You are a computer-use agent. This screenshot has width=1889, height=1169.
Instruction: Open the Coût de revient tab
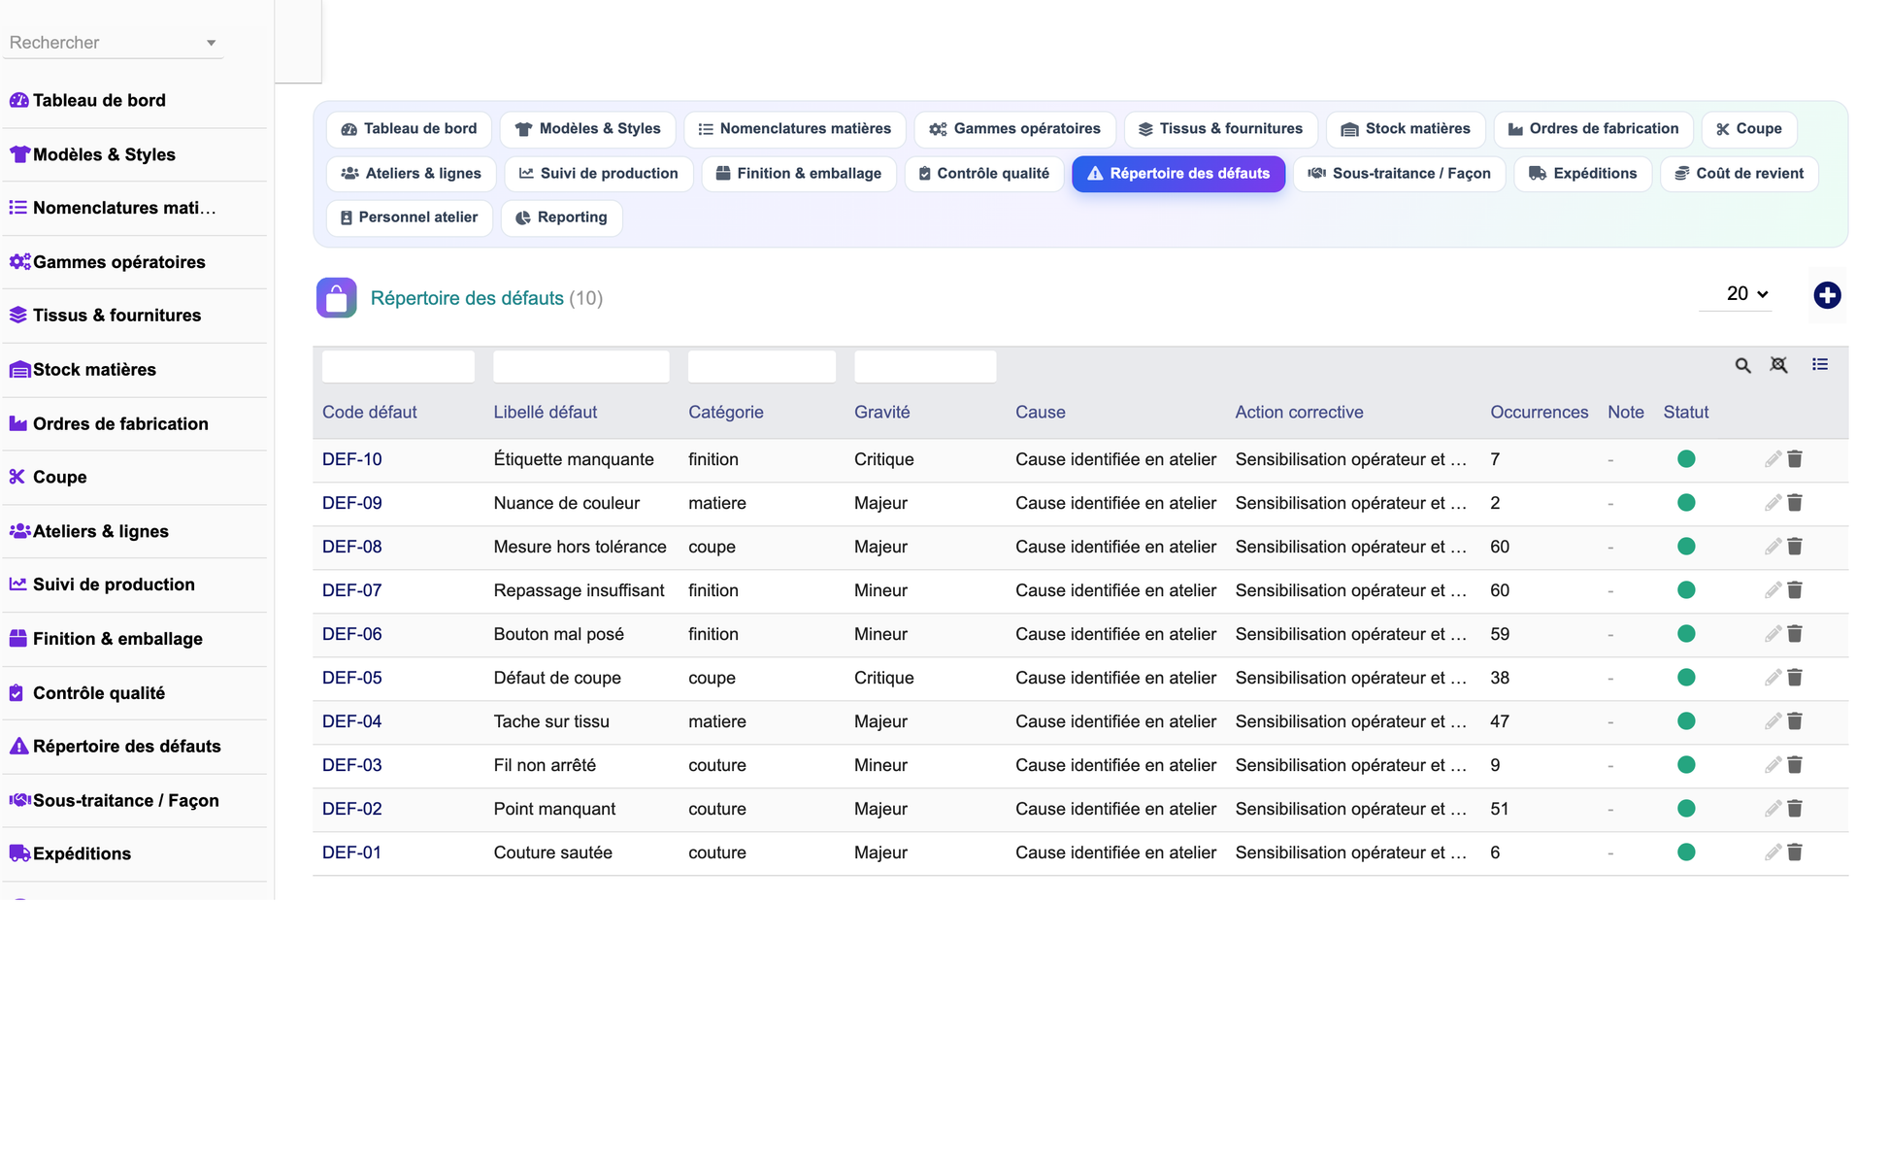click(1739, 174)
